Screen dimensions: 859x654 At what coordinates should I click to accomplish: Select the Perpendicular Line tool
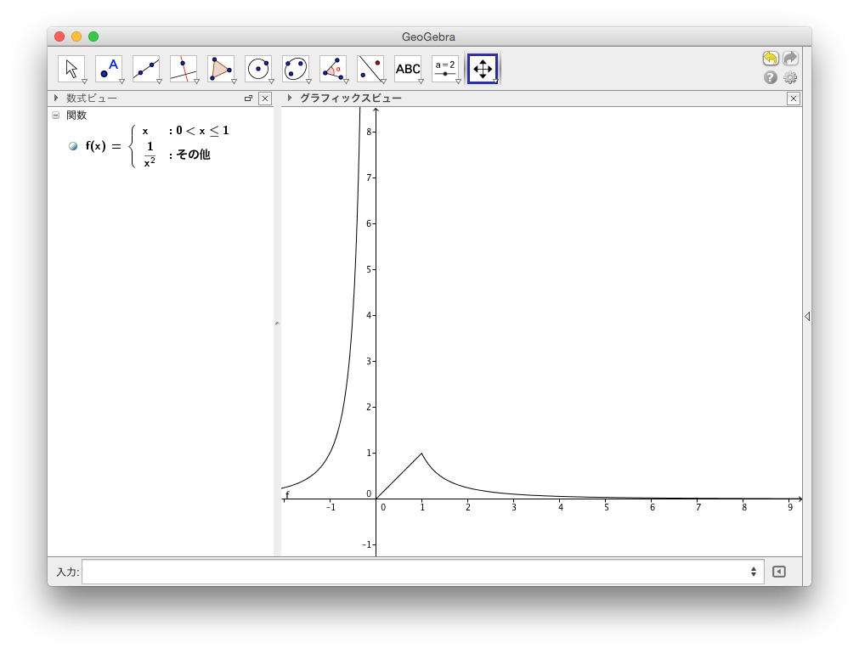coord(184,69)
